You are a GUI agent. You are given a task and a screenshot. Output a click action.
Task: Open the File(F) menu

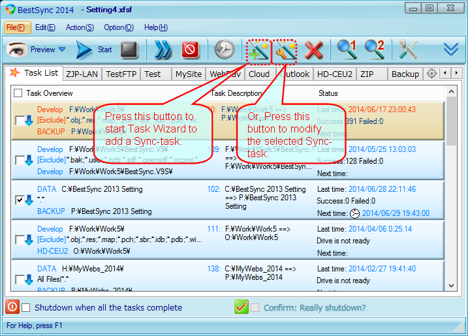click(x=18, y=27)
